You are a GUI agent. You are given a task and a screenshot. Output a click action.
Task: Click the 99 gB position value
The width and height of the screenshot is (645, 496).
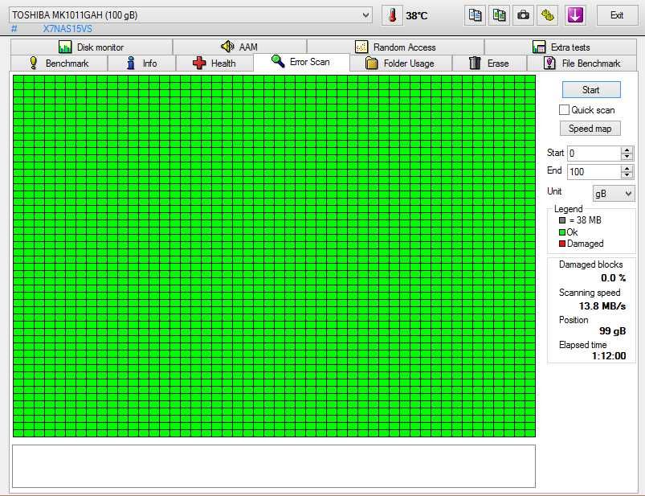pos(613,331)
